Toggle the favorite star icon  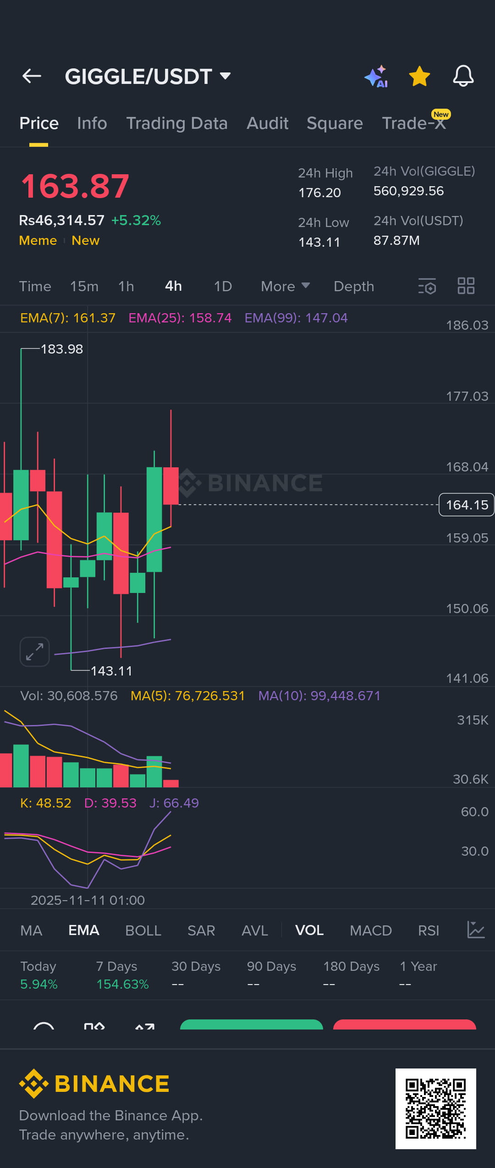click(419, 76)
